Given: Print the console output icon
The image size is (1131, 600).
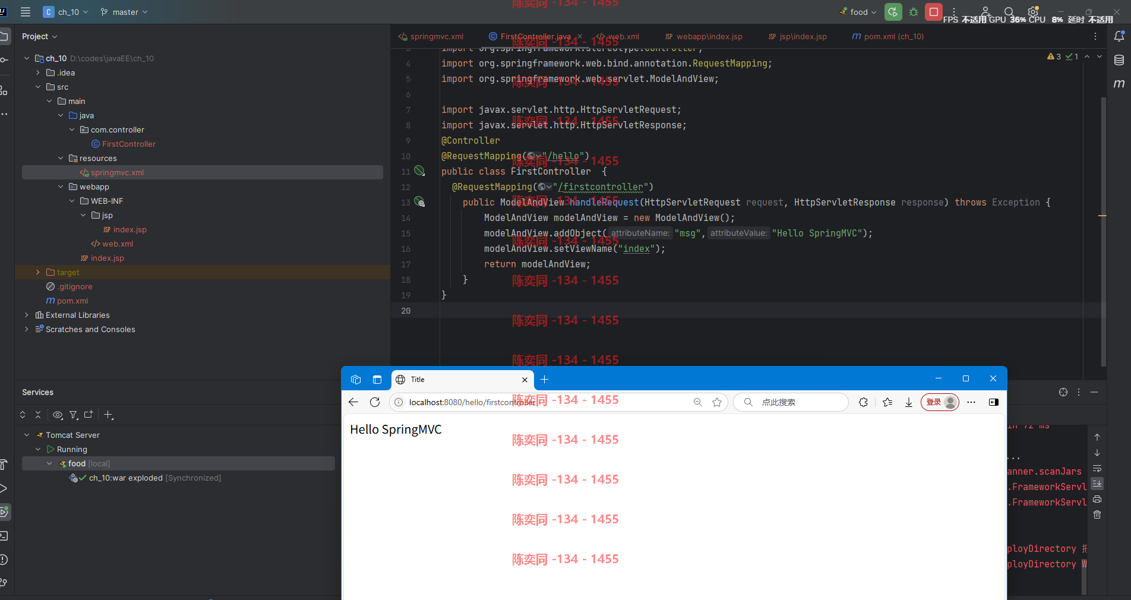Looking at the screenshot, I should pyautogui.click(x=1097, y=499).
